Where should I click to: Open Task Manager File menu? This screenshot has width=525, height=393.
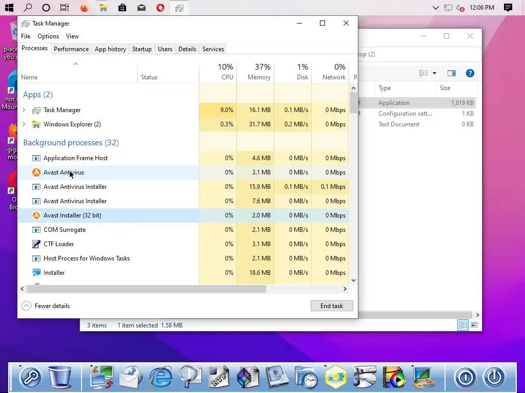(26, 36)
